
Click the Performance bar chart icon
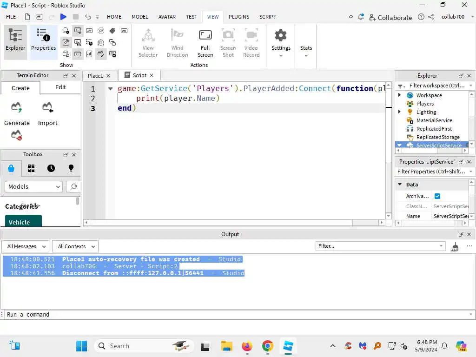pyautogui.click(x=89, y=54)
